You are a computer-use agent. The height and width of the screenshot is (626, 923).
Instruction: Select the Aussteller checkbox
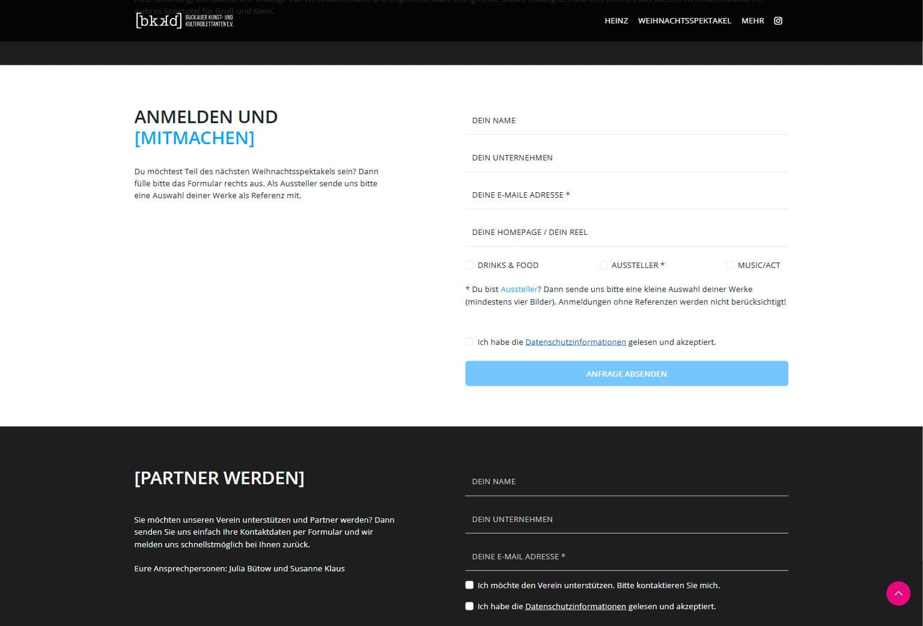click(x=603, y=265)
